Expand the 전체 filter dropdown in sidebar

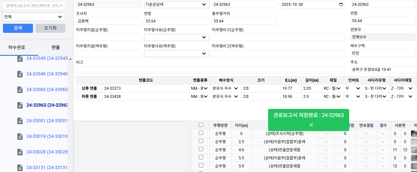click(34, 17)
